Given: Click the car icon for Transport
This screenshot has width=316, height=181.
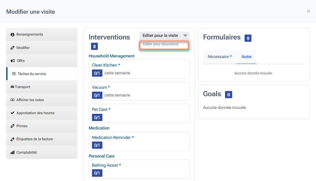Looking at the screenshot, I should pos(12,87).
